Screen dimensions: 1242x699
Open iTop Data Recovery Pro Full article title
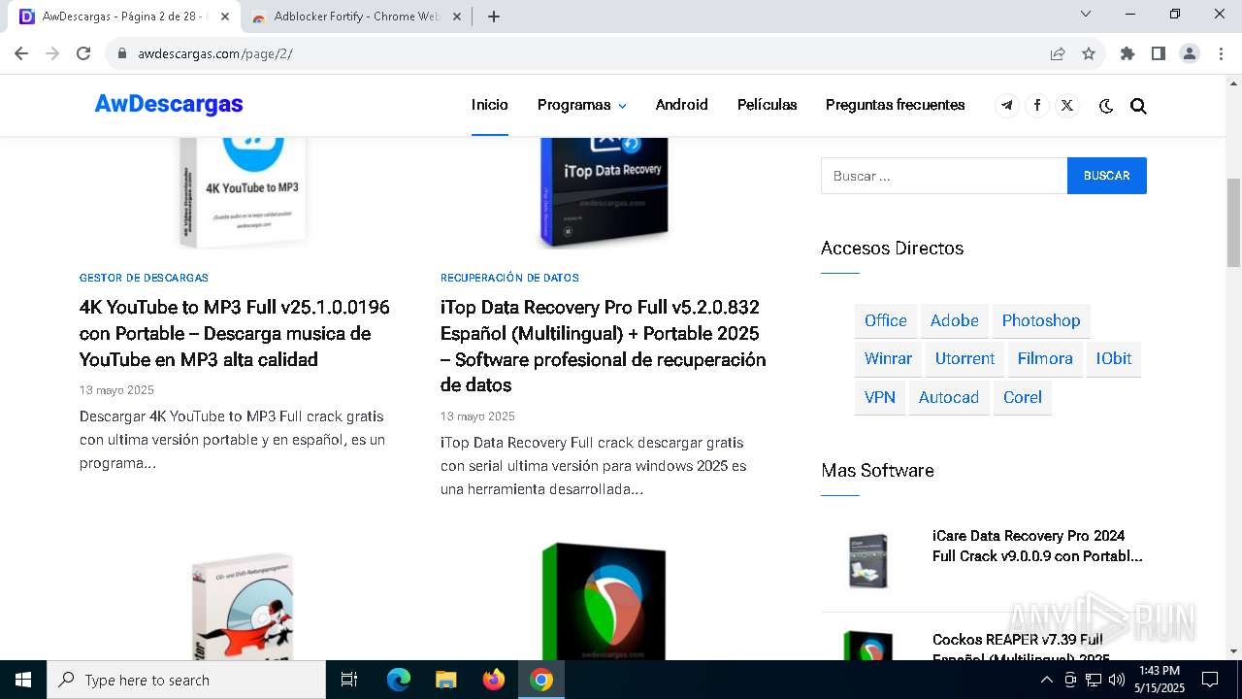coord(604,346)
